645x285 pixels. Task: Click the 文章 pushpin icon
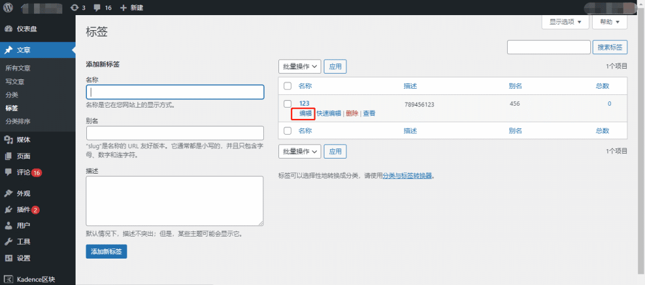click(x=8, y=50)
